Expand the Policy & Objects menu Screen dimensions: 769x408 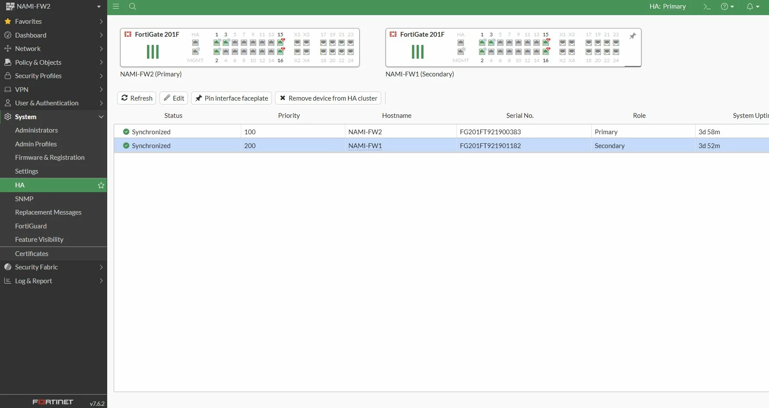click(54, 62)
